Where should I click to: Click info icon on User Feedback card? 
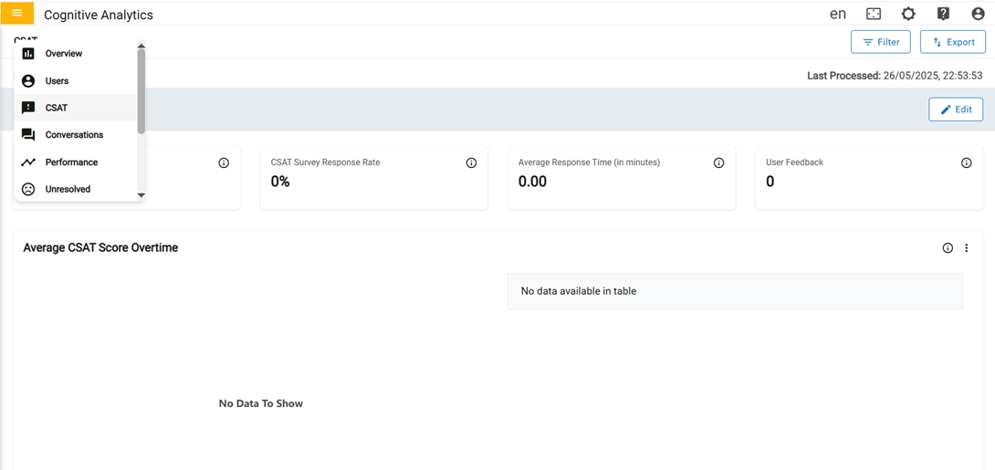pyautogui.click(x=966, y=163)
